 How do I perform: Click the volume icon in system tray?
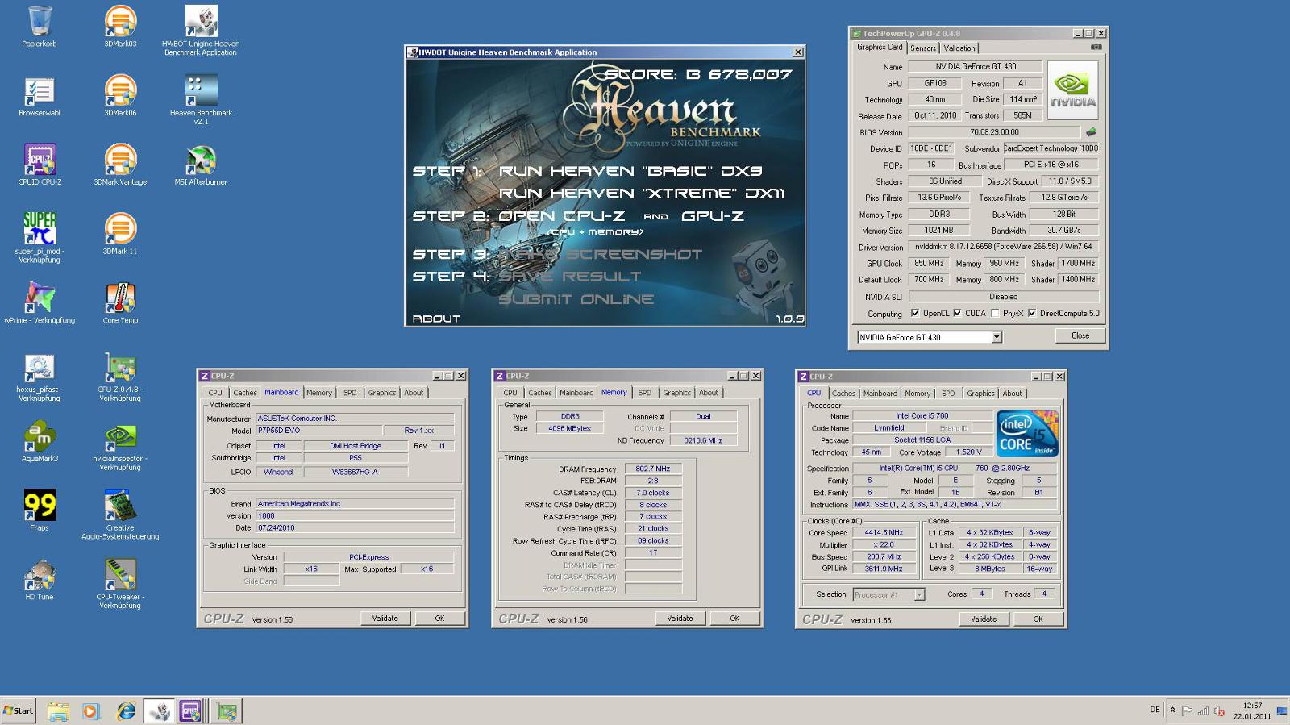pos(1219,710)
